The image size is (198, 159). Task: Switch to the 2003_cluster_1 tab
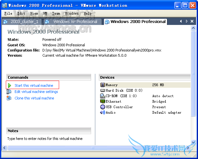tap(22, 22)
